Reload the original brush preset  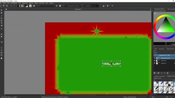tap(63, 6)
